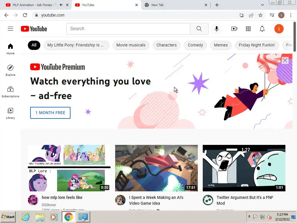Open the Create video camera icon
Image resolution: width=297 pixels, height=223 pixels.
[x=234, y=29]
